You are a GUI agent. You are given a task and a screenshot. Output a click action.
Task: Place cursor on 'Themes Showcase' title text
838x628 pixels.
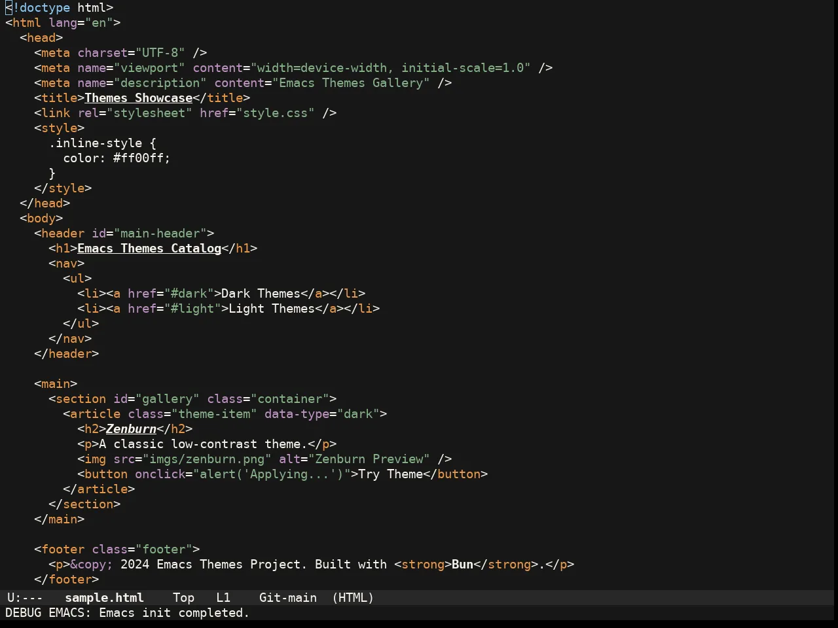tap(139, 98)
